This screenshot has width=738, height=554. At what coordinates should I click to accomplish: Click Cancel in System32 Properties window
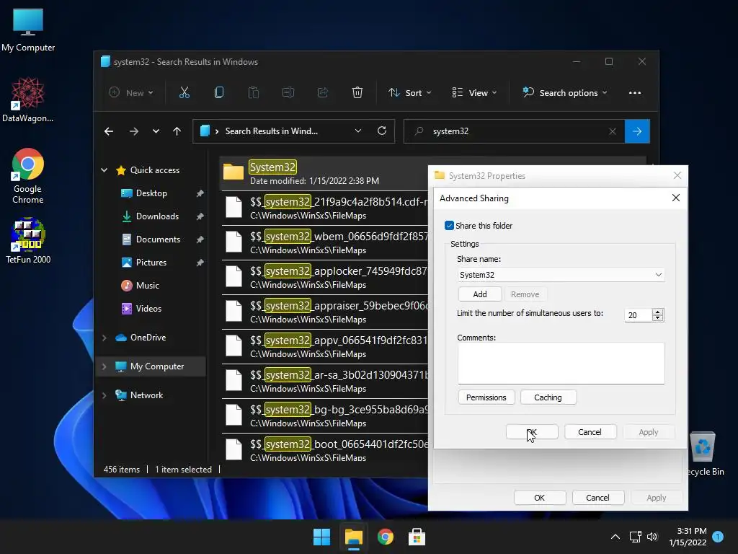597,498
